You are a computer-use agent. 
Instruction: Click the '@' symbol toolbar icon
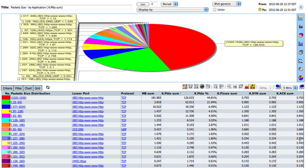208,86
